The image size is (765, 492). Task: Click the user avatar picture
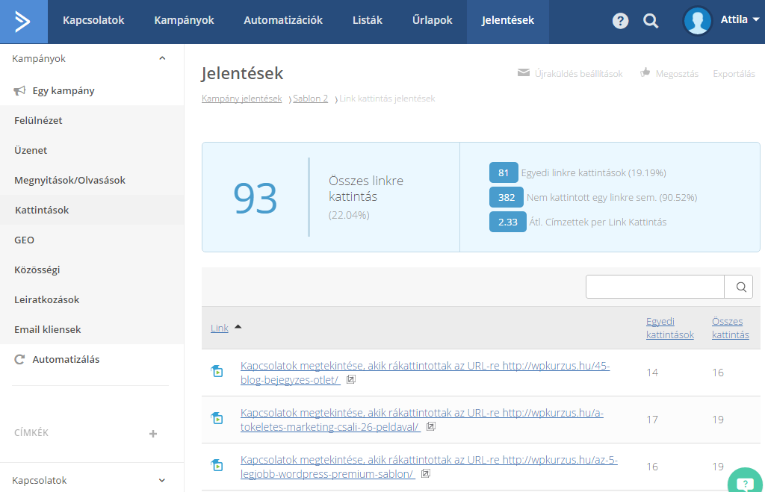pos(697,21)
